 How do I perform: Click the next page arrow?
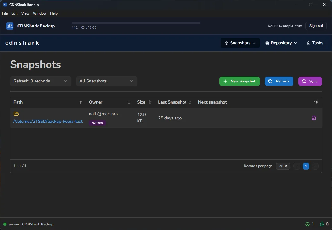click(315, 166)
